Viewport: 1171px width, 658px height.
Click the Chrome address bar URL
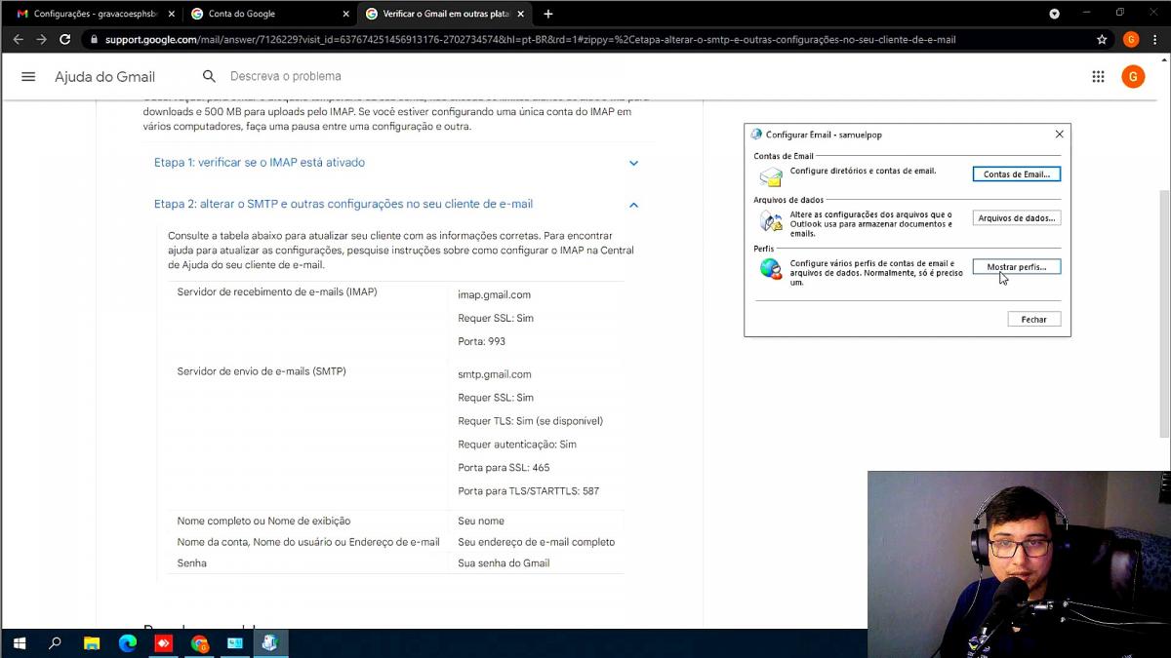(x=530, y=40)
